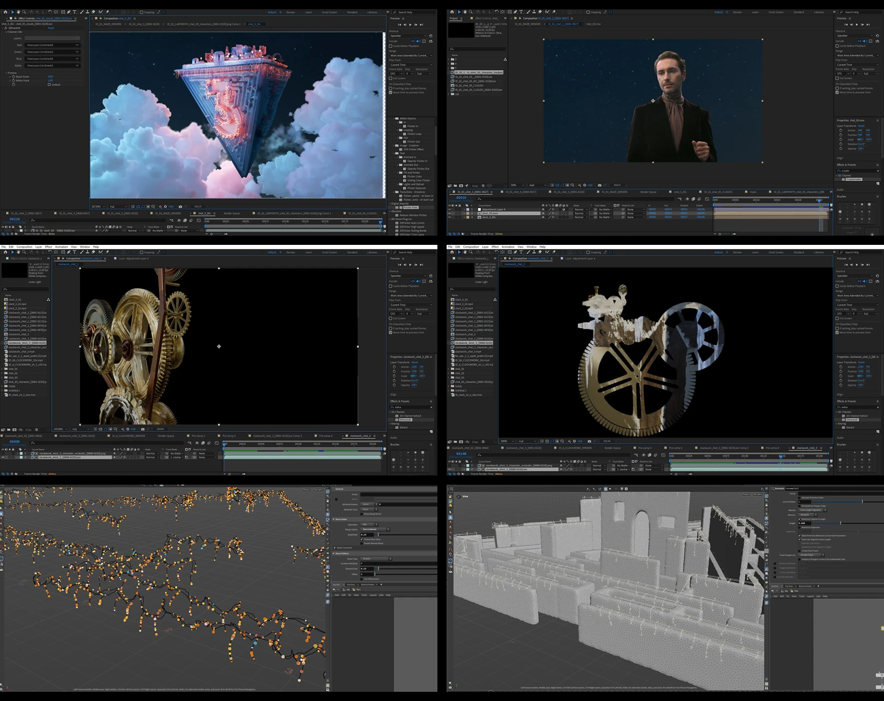Select the Pen tool in the golden gears window
The width and height of the screenshot is (884, 701).
[x=69, y=252]
